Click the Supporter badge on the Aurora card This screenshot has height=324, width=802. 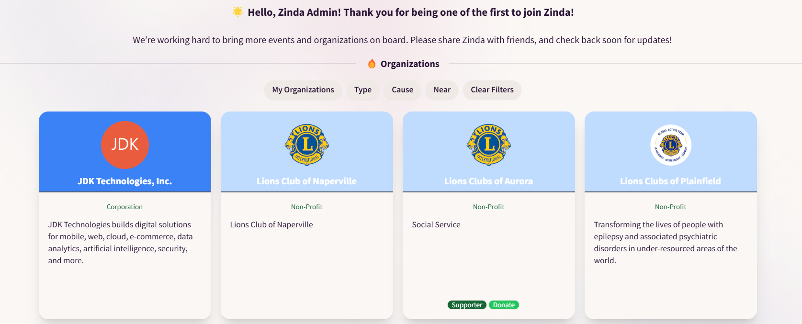point(467,305)
